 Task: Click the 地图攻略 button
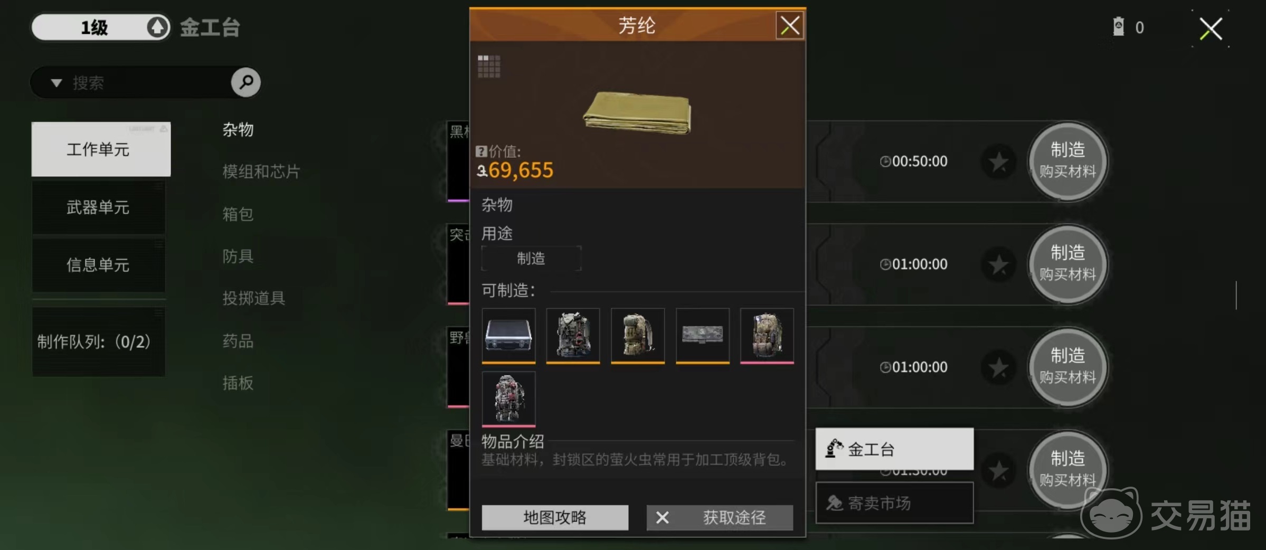(x=555, y=517)
